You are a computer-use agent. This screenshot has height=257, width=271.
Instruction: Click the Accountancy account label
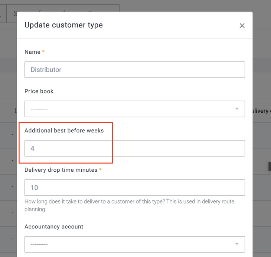point(54,227)
